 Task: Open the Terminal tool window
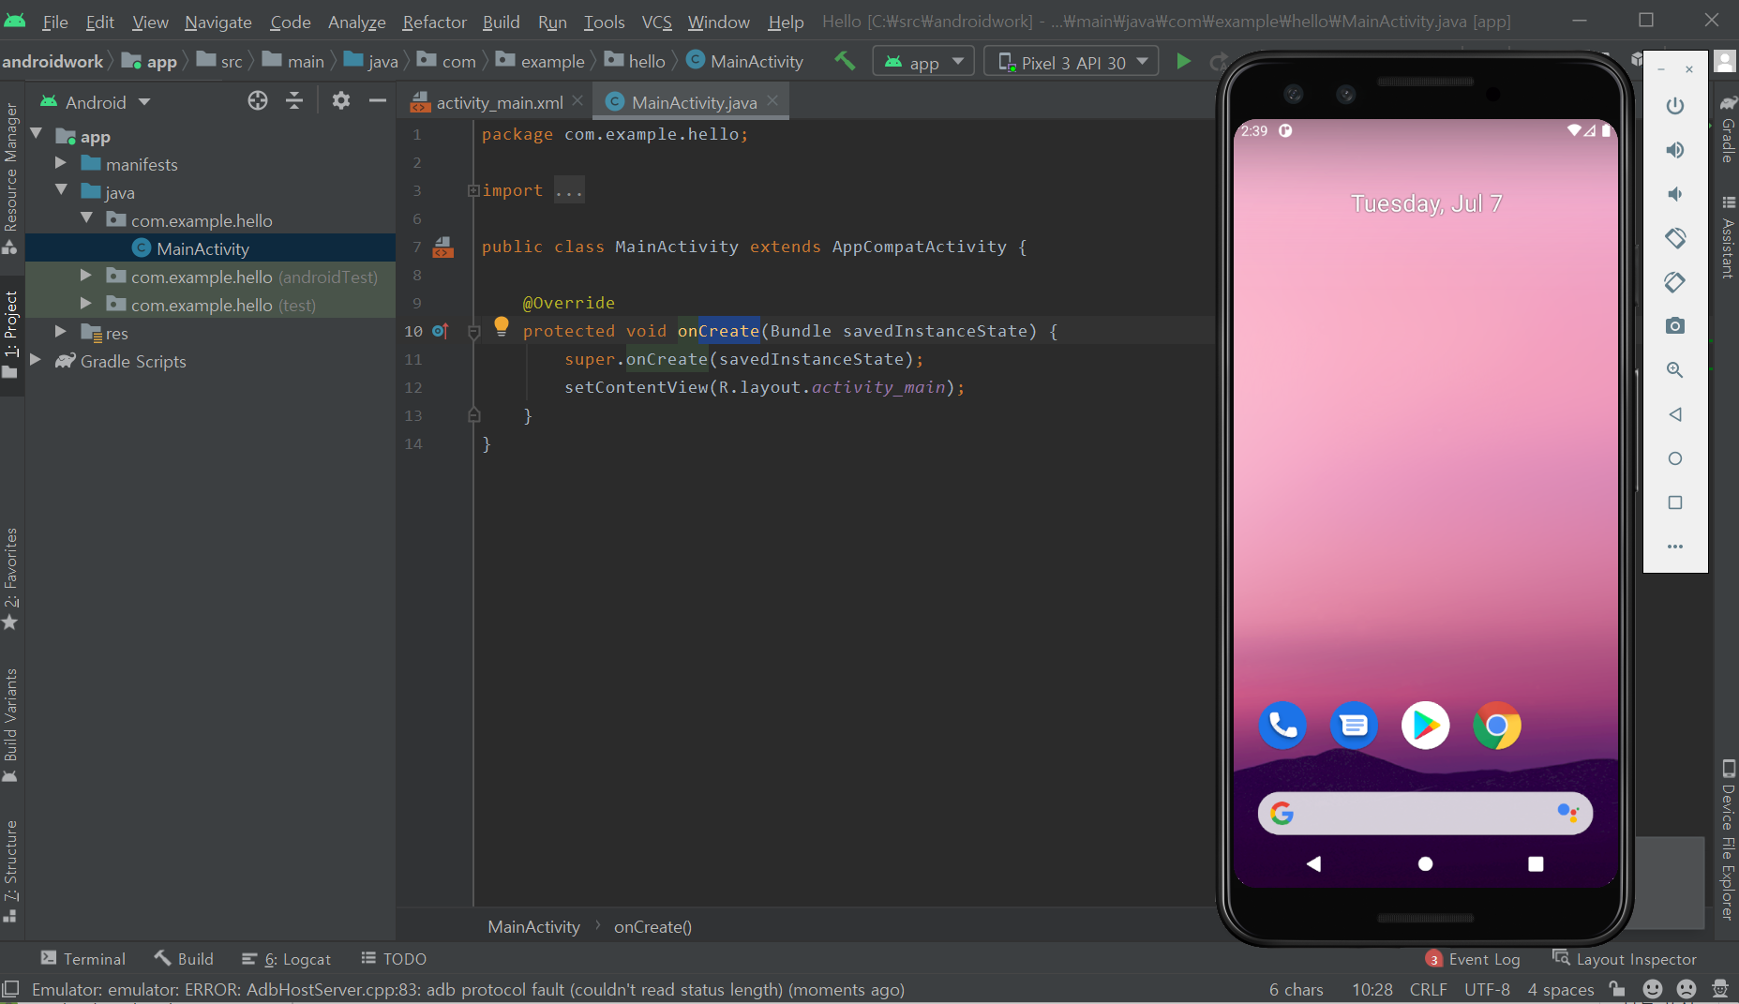pyautogui.click(x=83, y=959)
